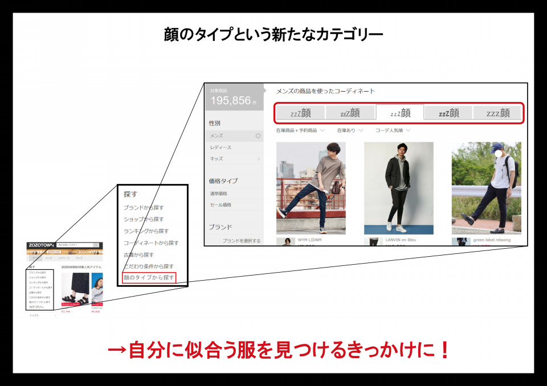547x386 pixels.
Task: Select the rightmost face-type tab
Action: (x=497, y=113)
